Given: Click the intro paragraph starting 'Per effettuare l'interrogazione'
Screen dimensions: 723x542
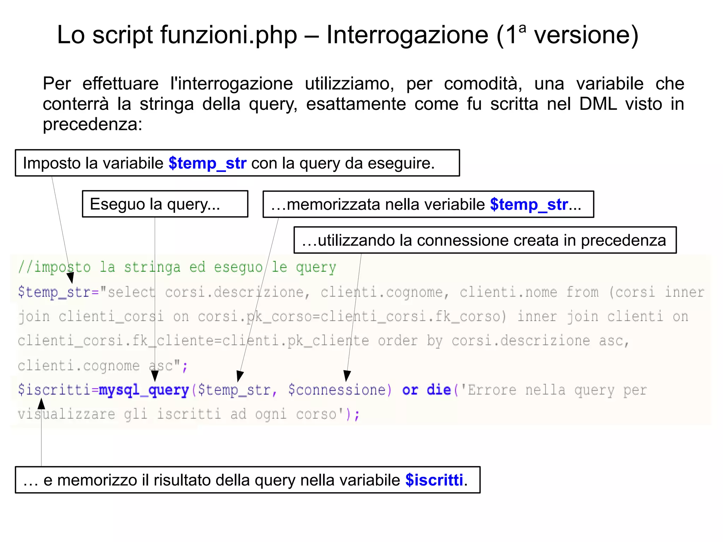Looking at the screenshot, I should tap(363, 104).
